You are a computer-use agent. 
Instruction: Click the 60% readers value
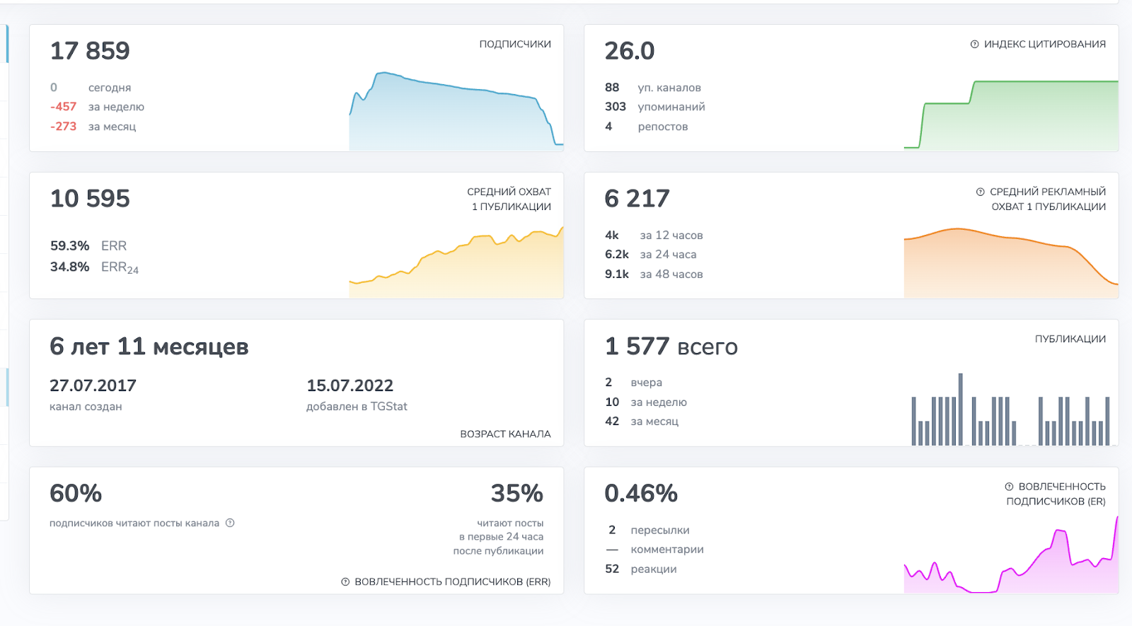pyautogui.click(x=76, y=494)
